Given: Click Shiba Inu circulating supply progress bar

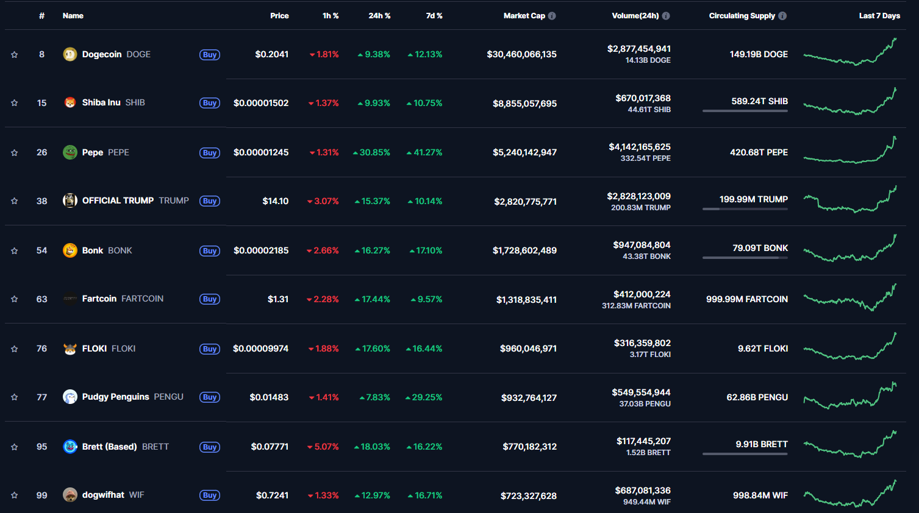Looking at the screenshot, I should click(x=745, y=111).
